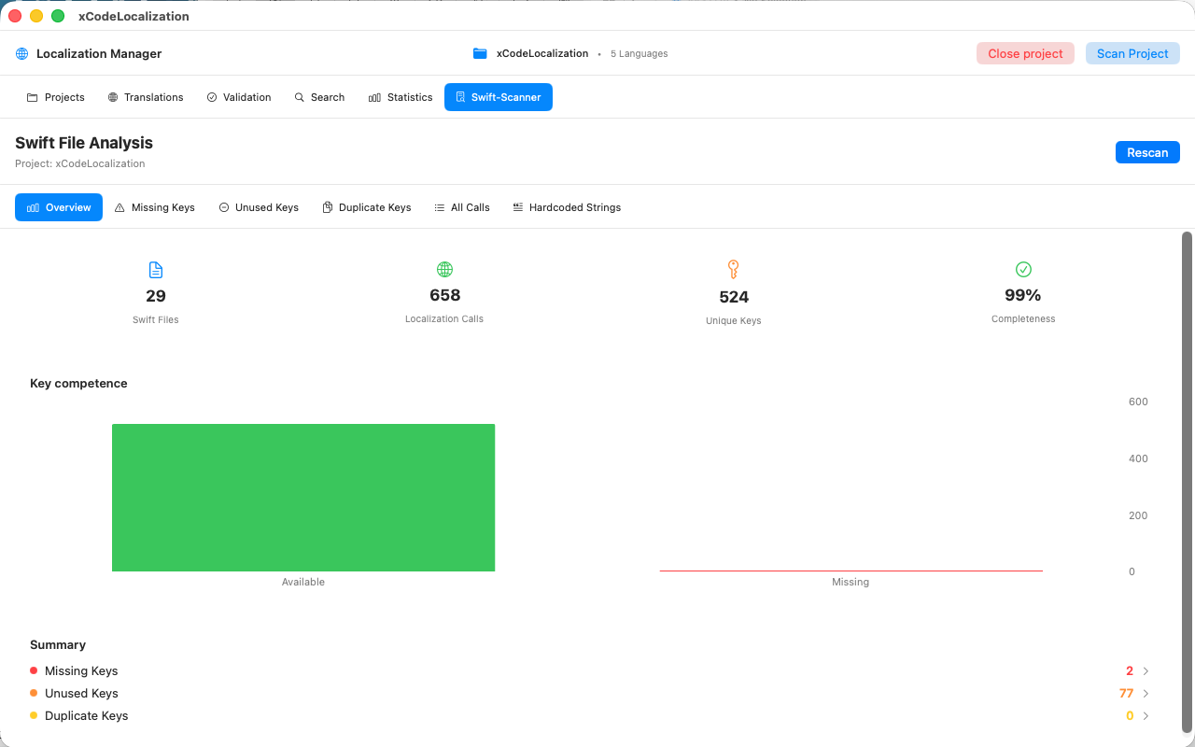Click the Rescan button
Screen dimensions: 1195x747
coord(1147,151)
